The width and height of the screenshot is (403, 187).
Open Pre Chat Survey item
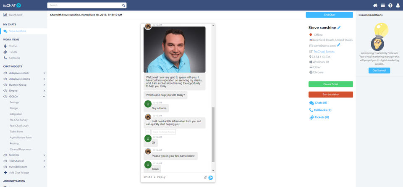point(18,120)
